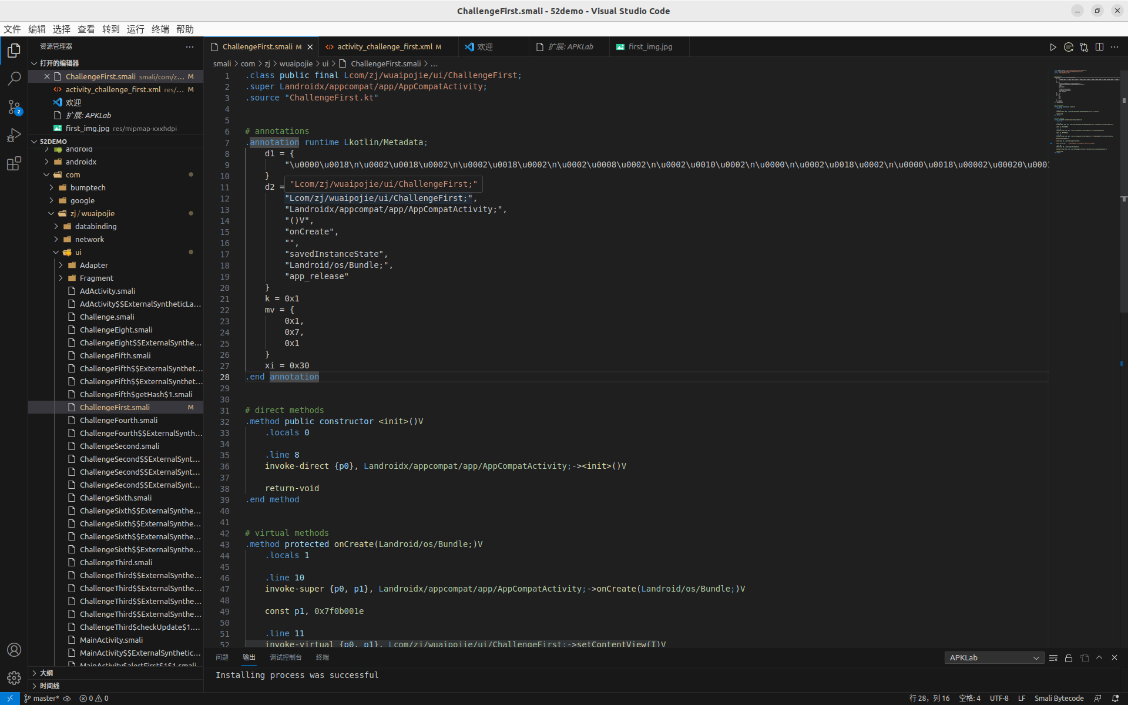Image resolution: width=1128 pixels, height=705 pixels.
Task: Click the Run file play icon
Action: tap(1053, 47)
